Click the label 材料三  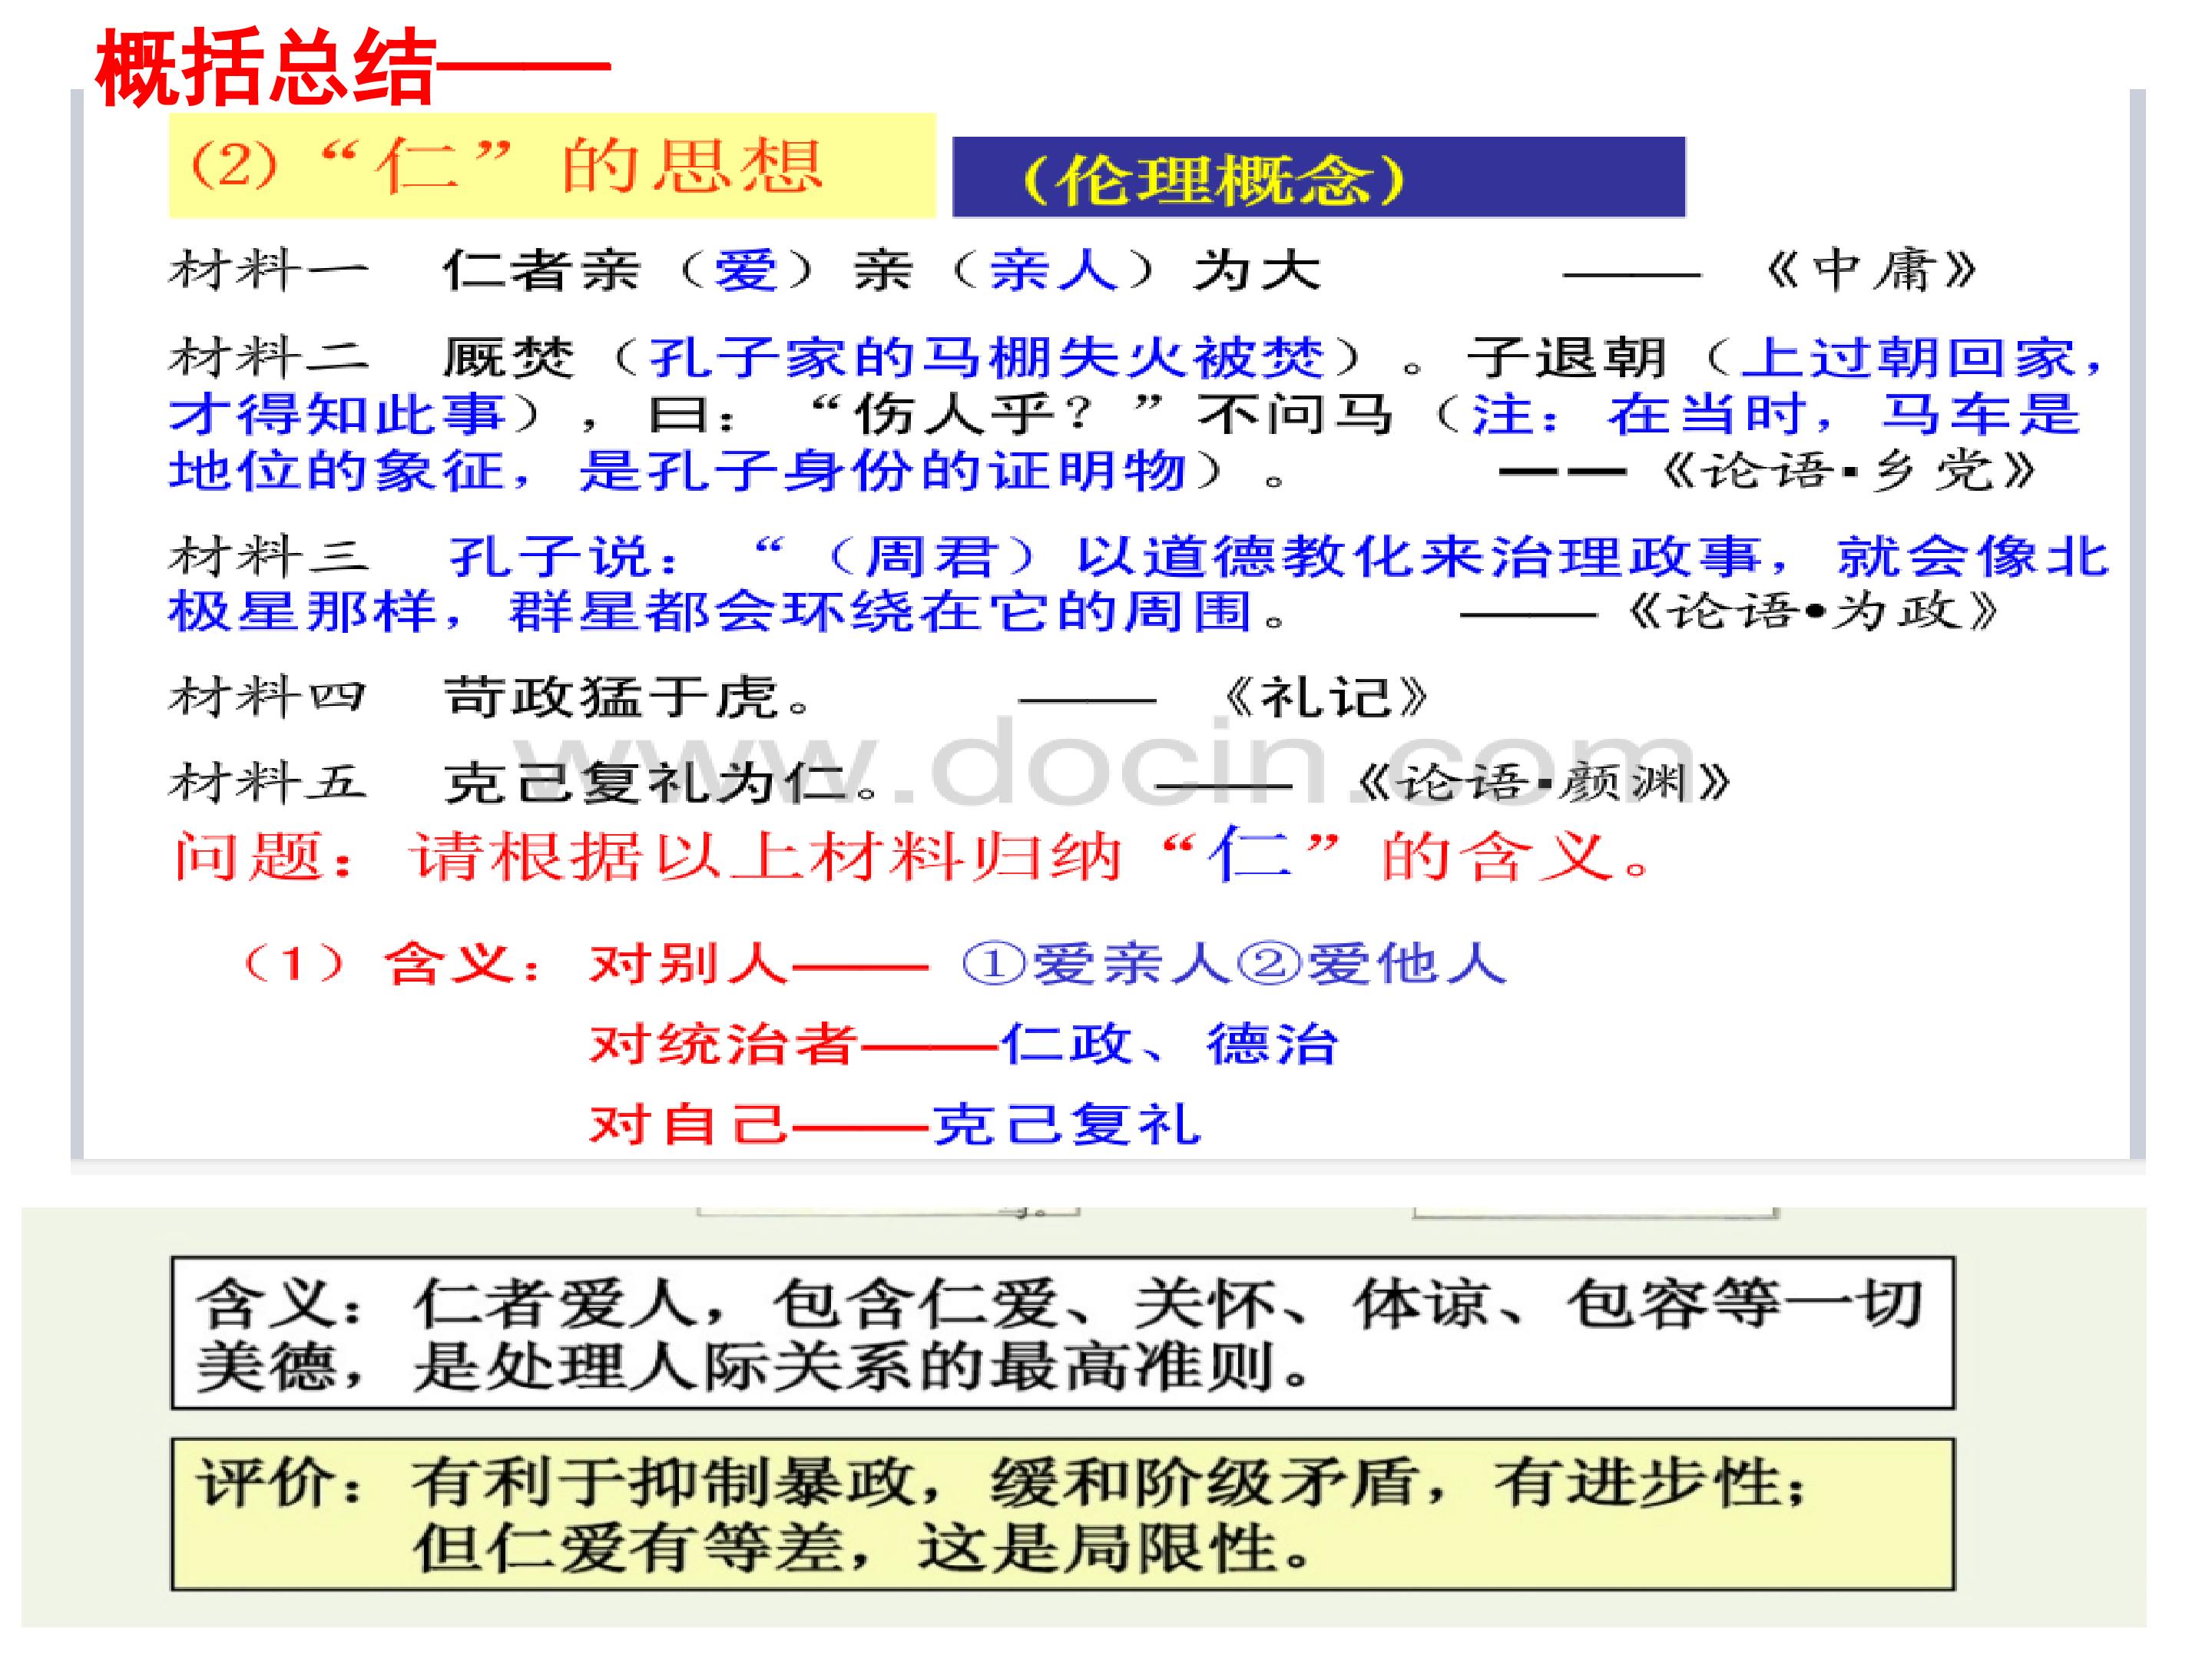point(269,556)
